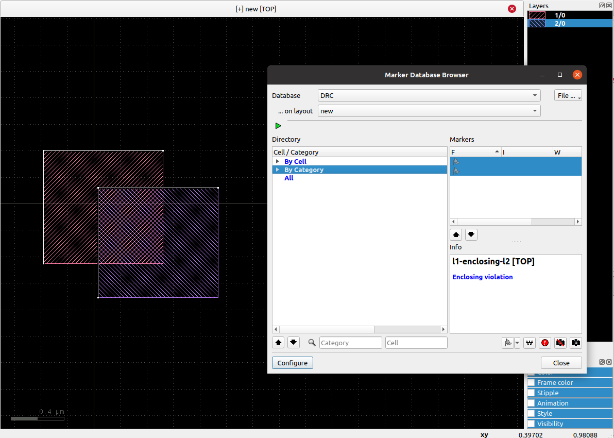Click the Close button in dialog
The width and height of the screenshot is (614, 438).
(561, 363)
